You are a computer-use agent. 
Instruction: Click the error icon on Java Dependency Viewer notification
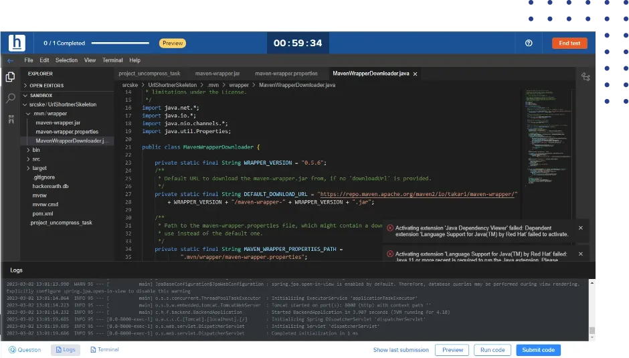(390, 228)
